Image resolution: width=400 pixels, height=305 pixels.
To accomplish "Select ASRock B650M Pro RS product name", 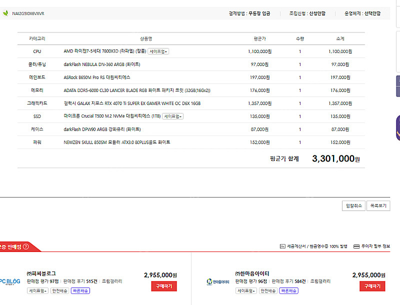I will tap(97, 77).
